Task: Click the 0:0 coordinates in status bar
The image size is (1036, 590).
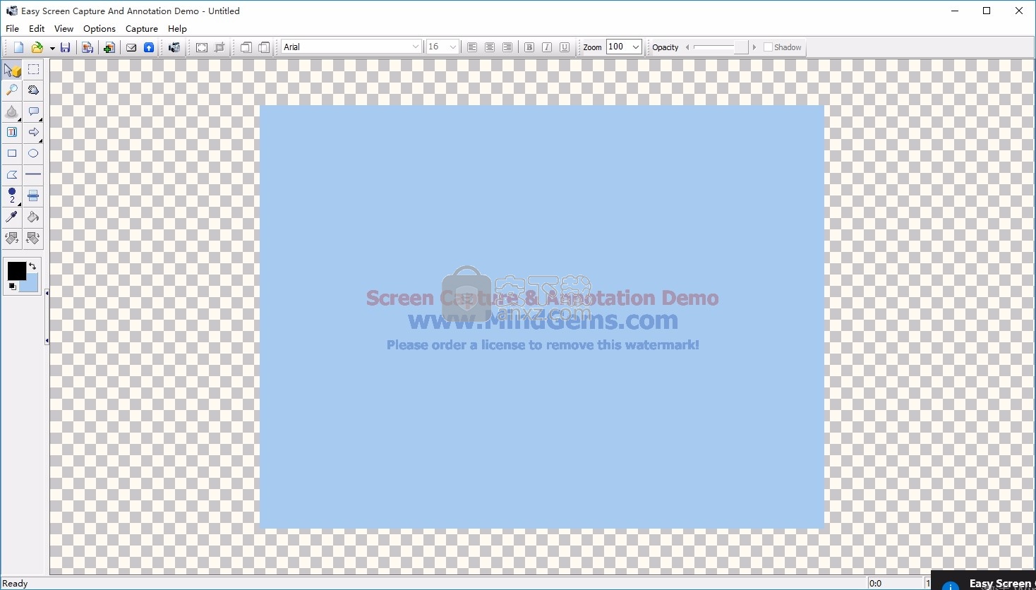Action: click(876, 584)
